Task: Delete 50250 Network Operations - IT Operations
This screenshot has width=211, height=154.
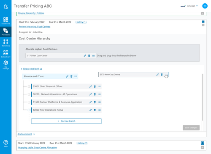Action: click(x=95, y=94)
